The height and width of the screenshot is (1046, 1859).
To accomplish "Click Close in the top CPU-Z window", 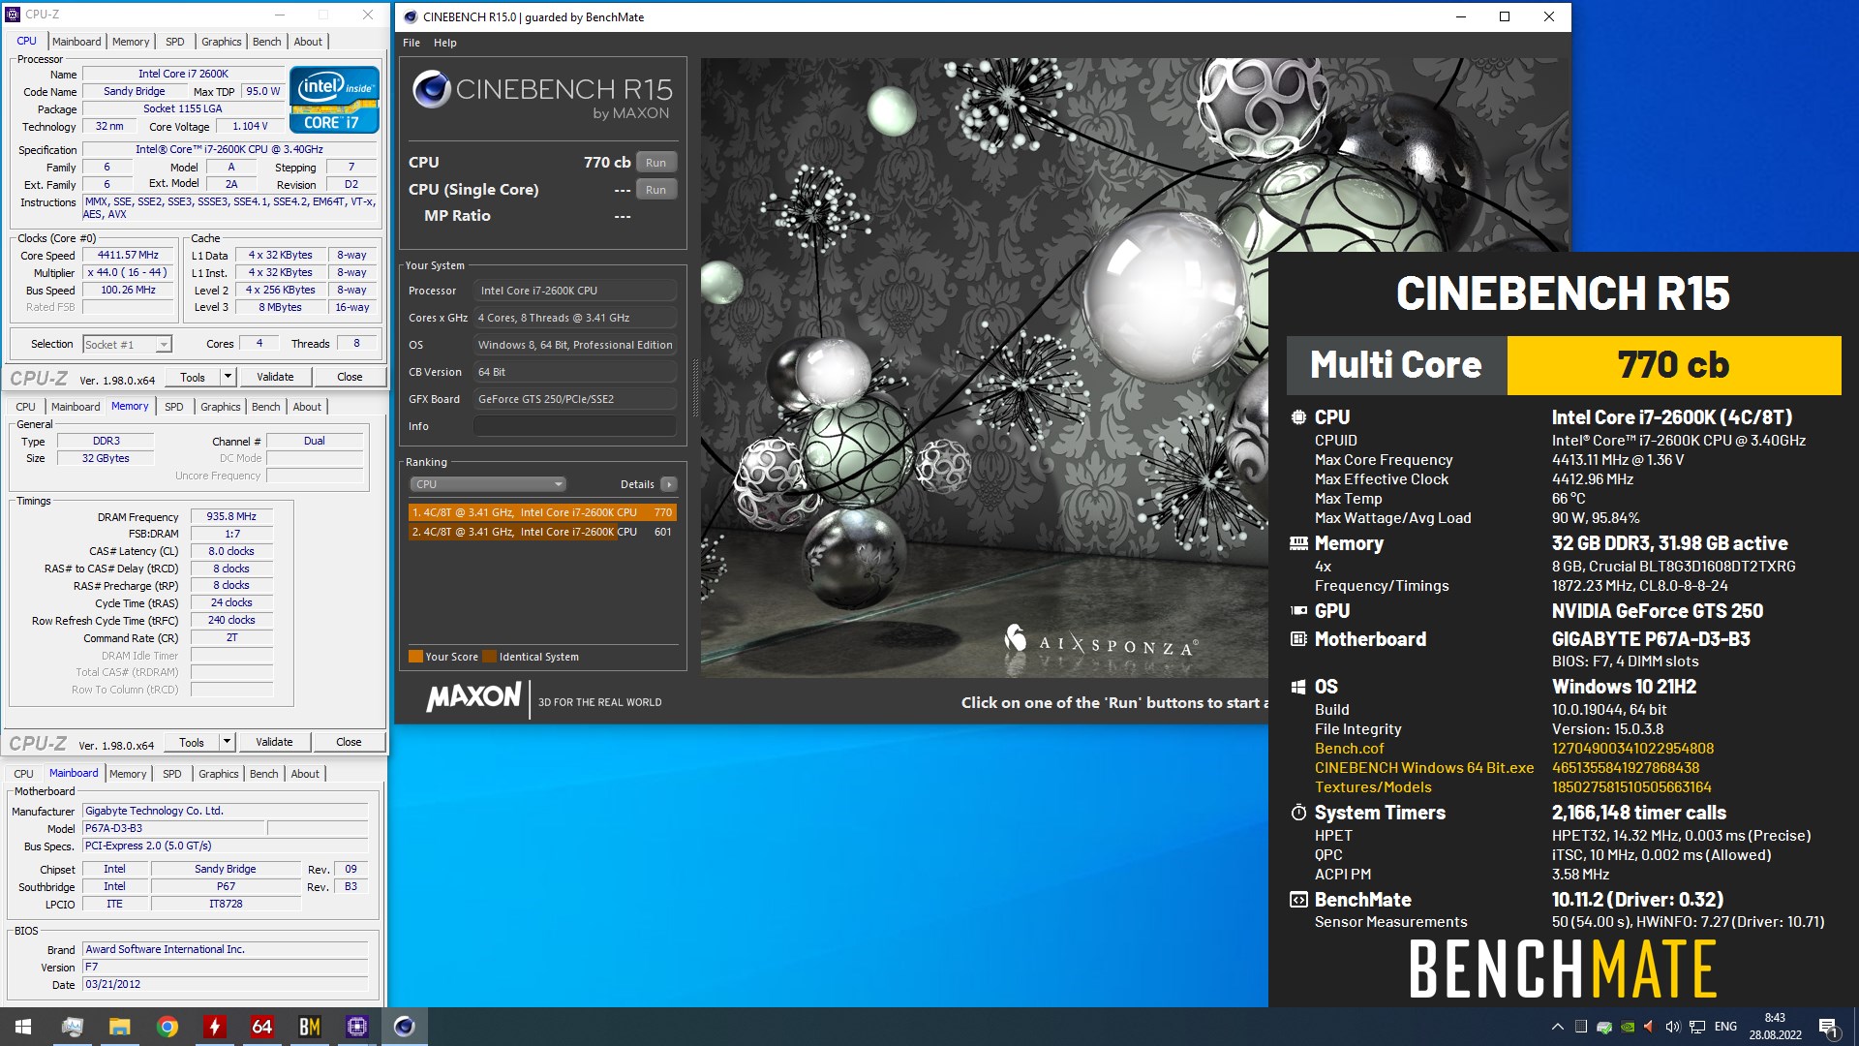I will coord(350,377).
